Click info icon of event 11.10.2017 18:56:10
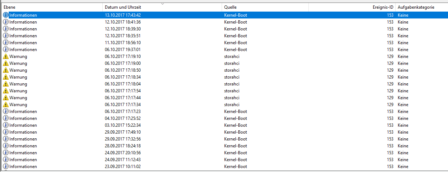This screenshot has height=172, width=448. (5, 43)
